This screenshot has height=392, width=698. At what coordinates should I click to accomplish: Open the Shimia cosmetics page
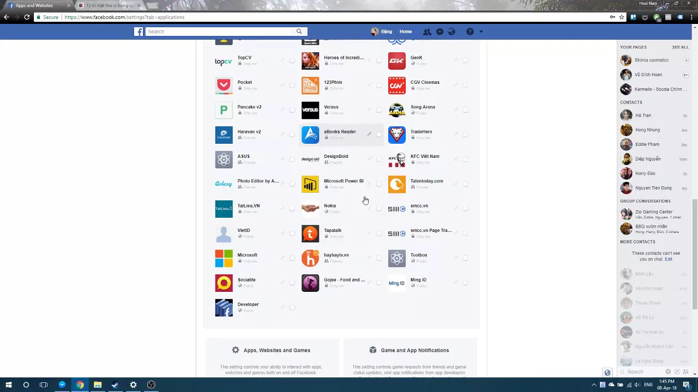[x=654, y=60]
